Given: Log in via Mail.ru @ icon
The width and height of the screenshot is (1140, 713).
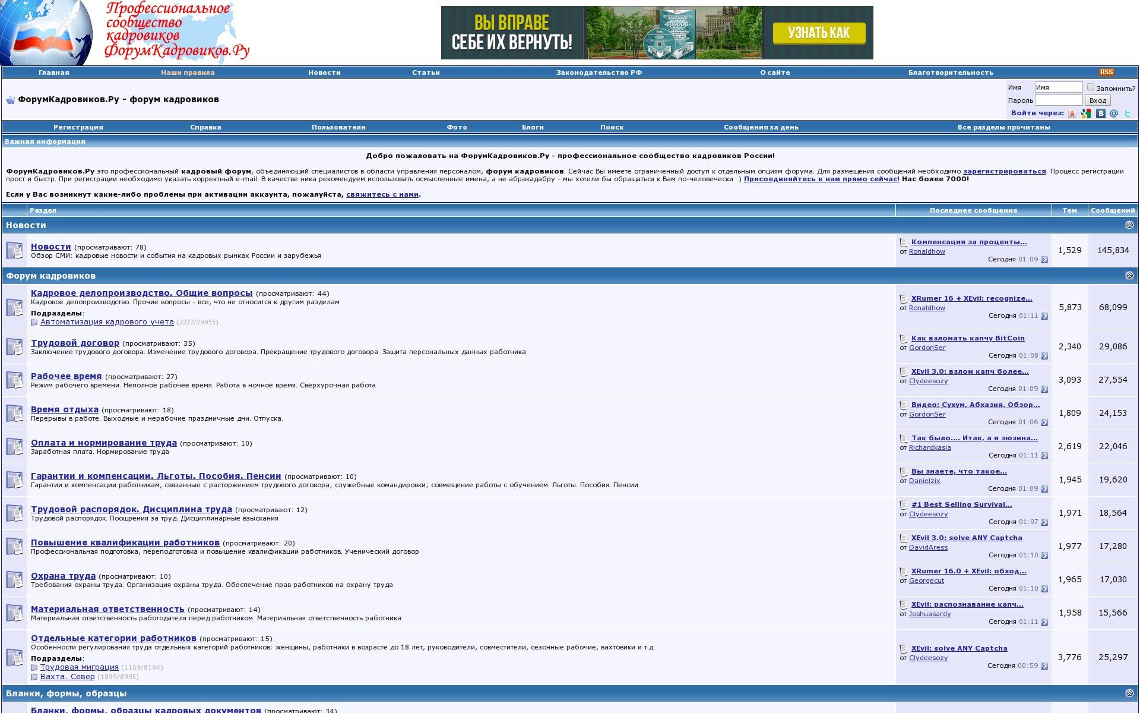Looking at the screenshot, I should (x=1114, y=113).
